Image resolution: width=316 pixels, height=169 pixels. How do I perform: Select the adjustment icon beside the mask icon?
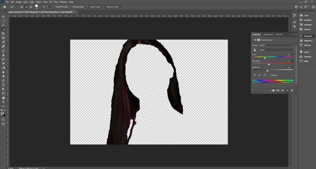254,40
